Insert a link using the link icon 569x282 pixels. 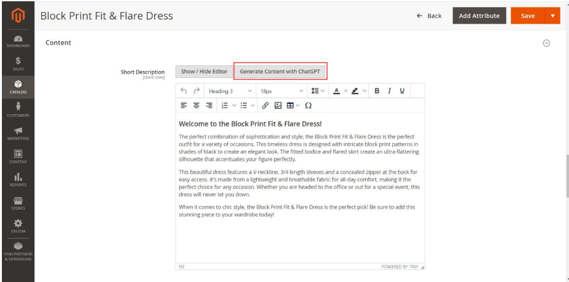click(x=265, y=105)
